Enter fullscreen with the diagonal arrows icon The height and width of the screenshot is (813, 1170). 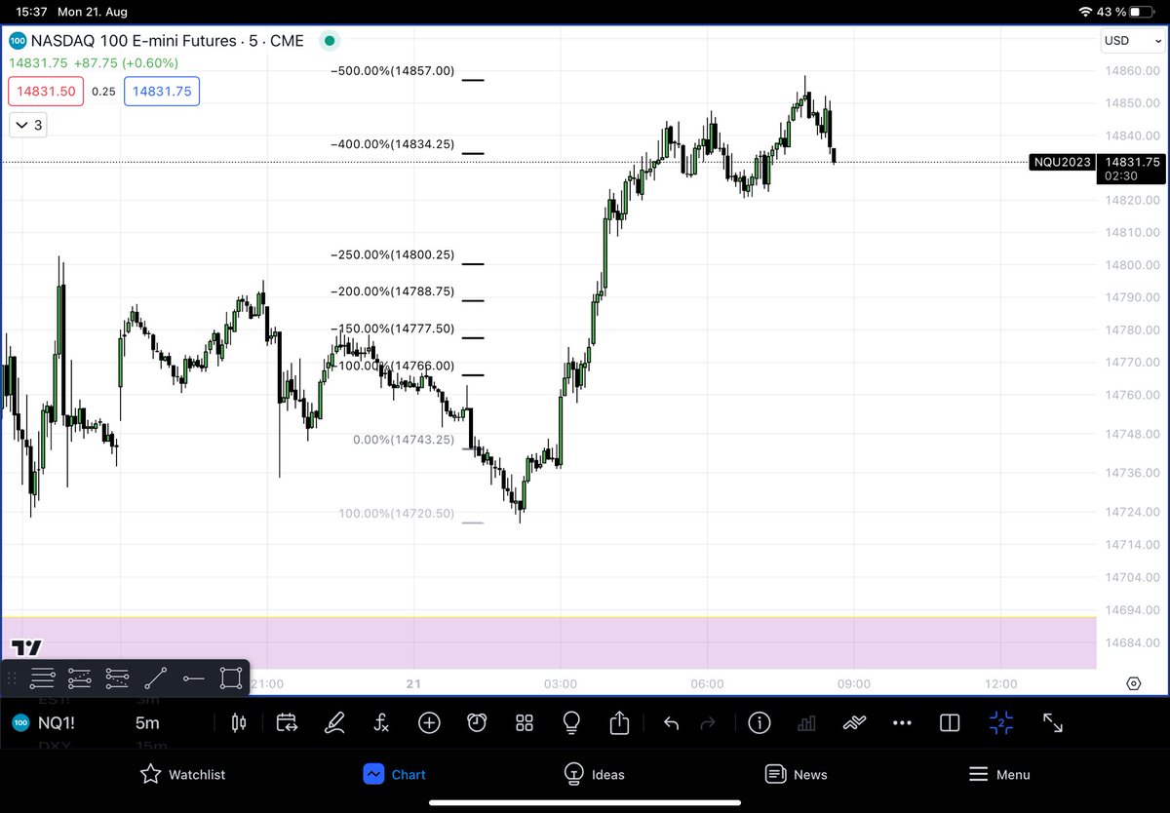pyautogui.click(x=1053, y=722)
